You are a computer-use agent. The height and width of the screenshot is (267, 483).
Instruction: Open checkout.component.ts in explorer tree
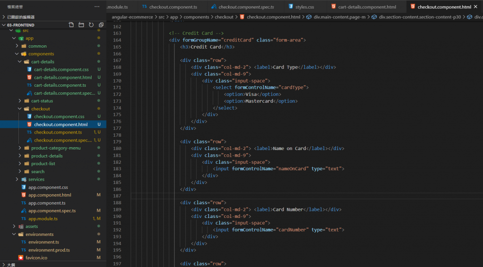58,132
